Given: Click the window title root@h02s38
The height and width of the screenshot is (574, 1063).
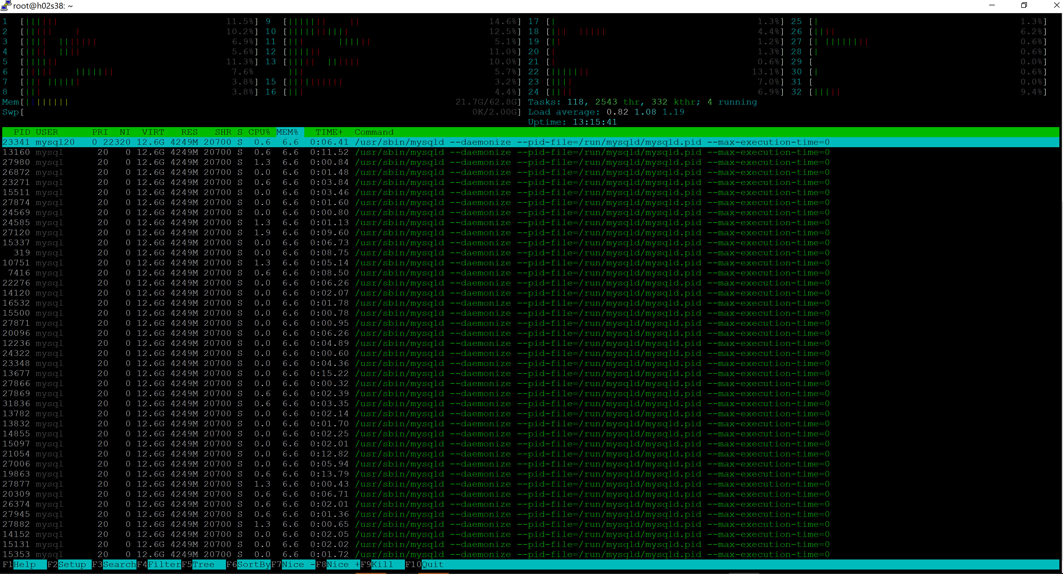Looking at the screenshot, I should (x=43, y=6).
